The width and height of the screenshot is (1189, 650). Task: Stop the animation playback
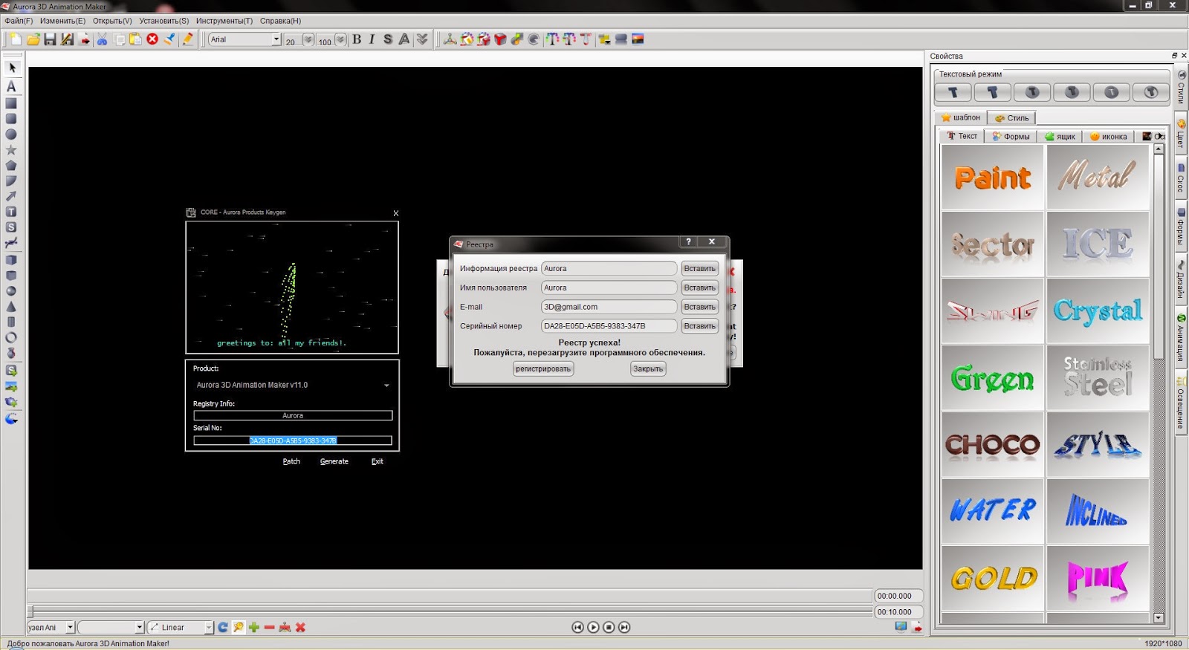[609, 628]
